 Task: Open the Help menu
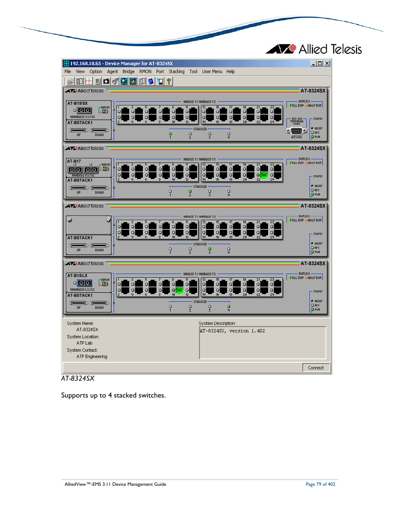pos(230,71)
